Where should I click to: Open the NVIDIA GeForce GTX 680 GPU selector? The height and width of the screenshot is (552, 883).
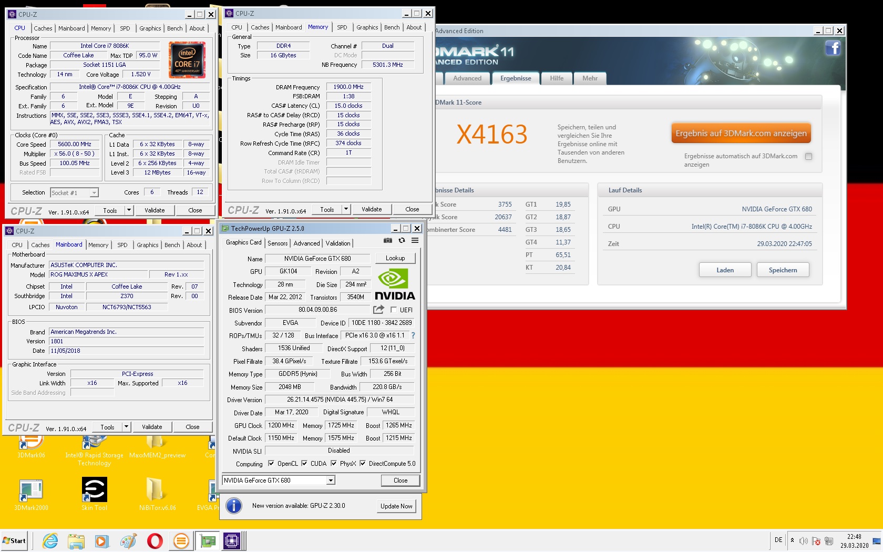point(279,480)
